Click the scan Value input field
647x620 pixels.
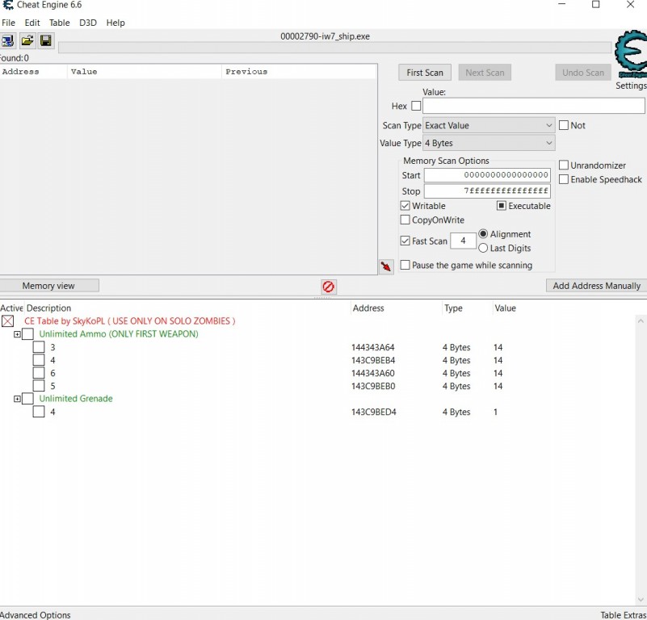click(x=533, y=106)
